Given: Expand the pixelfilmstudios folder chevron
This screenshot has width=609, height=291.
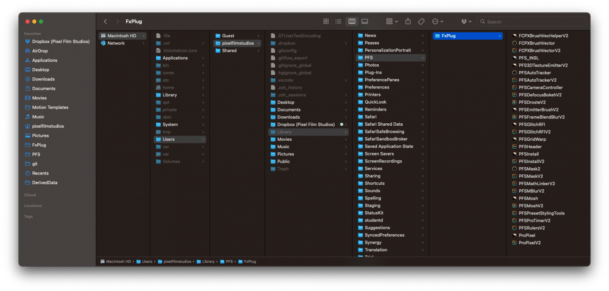Looking at the screenshot, I should tap(259, 43).
